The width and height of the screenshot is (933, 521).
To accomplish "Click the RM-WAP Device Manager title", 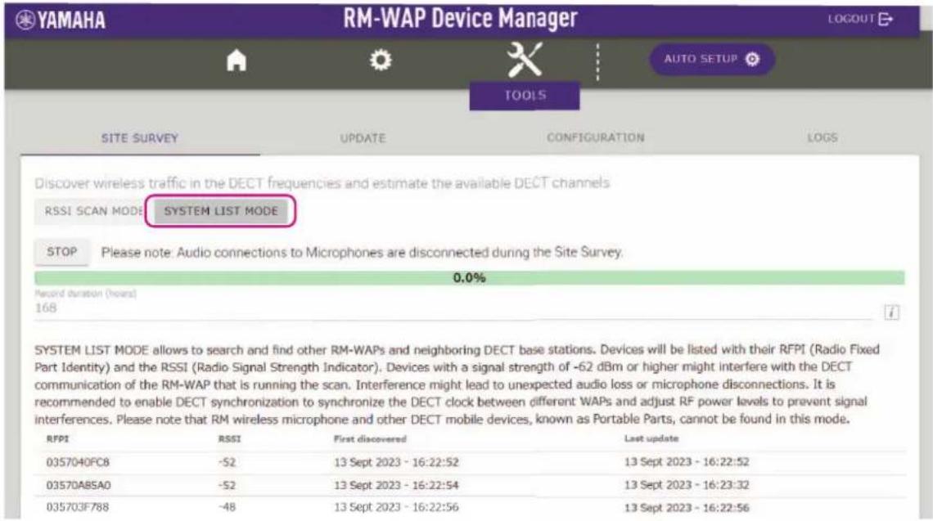I will [x=460, y=19].
